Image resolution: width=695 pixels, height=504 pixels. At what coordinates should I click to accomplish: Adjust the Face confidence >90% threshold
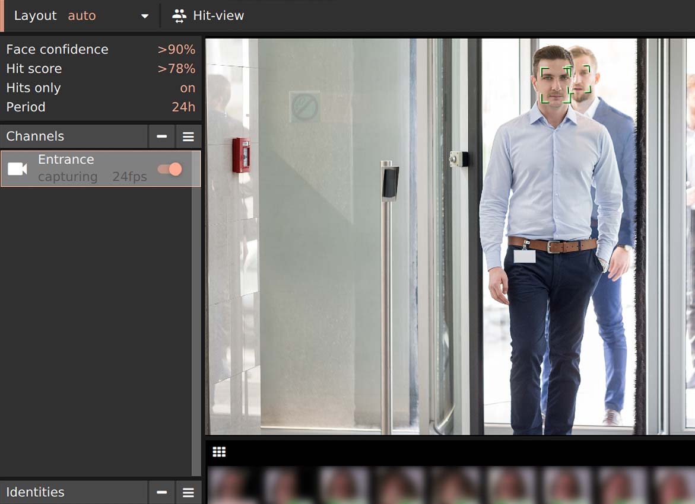[176, 49]
